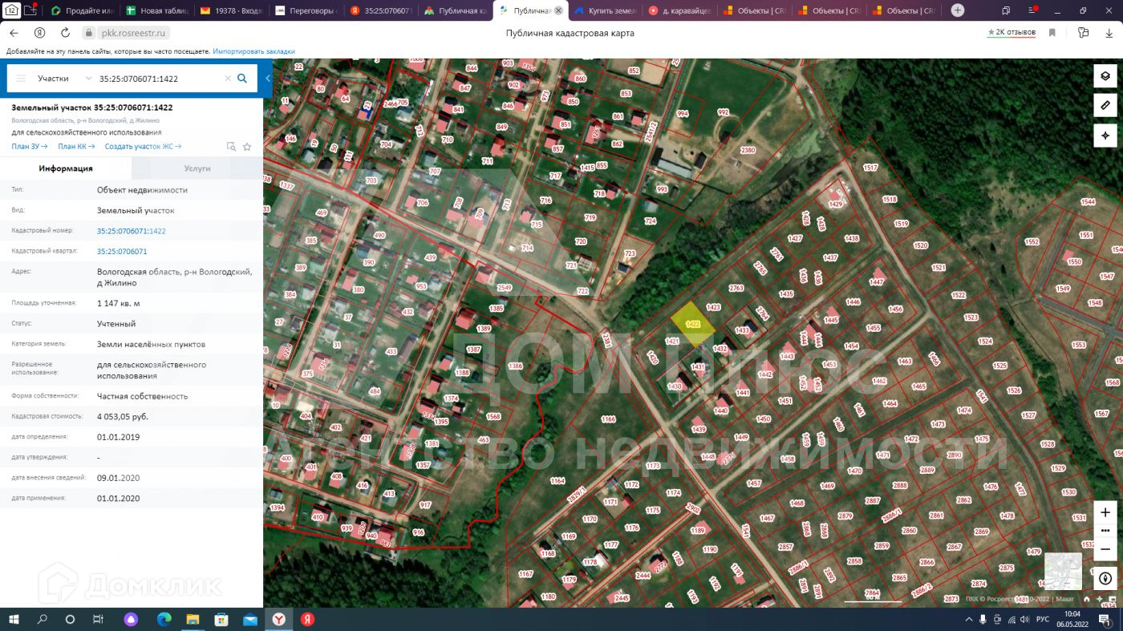
Task: Add parcel to favorites with star icon
Action: click(x=247, y=147)
